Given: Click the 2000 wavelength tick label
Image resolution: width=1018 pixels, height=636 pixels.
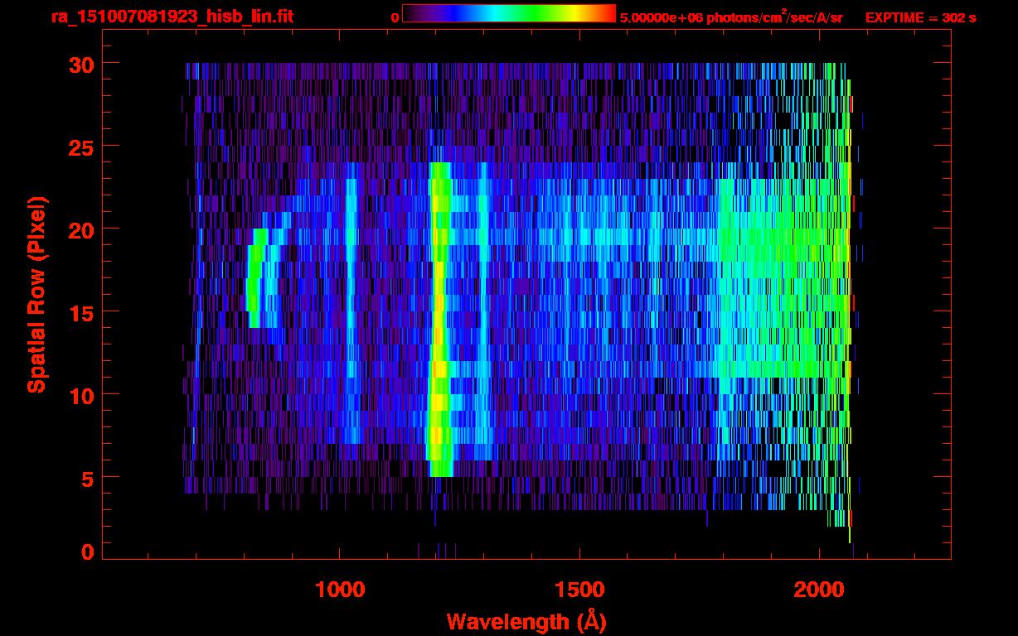Looking at the screenshot, I should point(819,590).
